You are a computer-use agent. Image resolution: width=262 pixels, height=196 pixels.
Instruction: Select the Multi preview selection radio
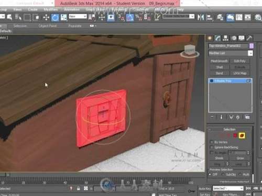pyautogui.click(x=240, y=174)
